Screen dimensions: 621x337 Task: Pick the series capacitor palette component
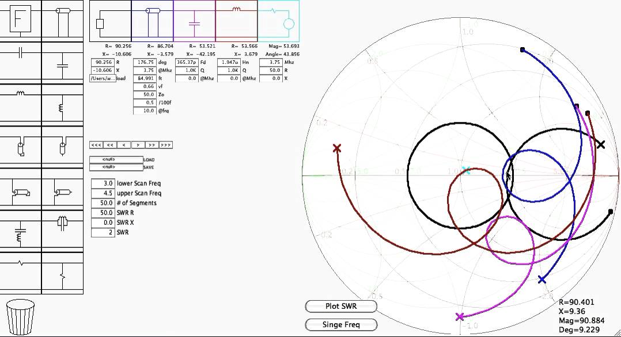[x=20, y=63]
